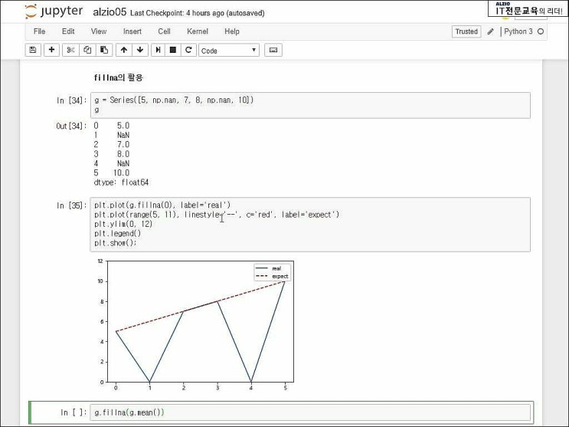This screenshot has width=569, height=427.
Task: Open the File menu
Action: click(39, 31)
